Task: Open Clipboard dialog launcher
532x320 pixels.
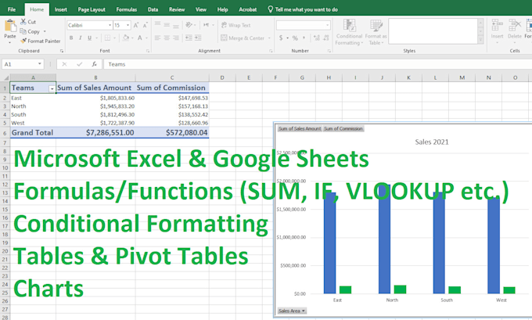Action: [61, 51]
